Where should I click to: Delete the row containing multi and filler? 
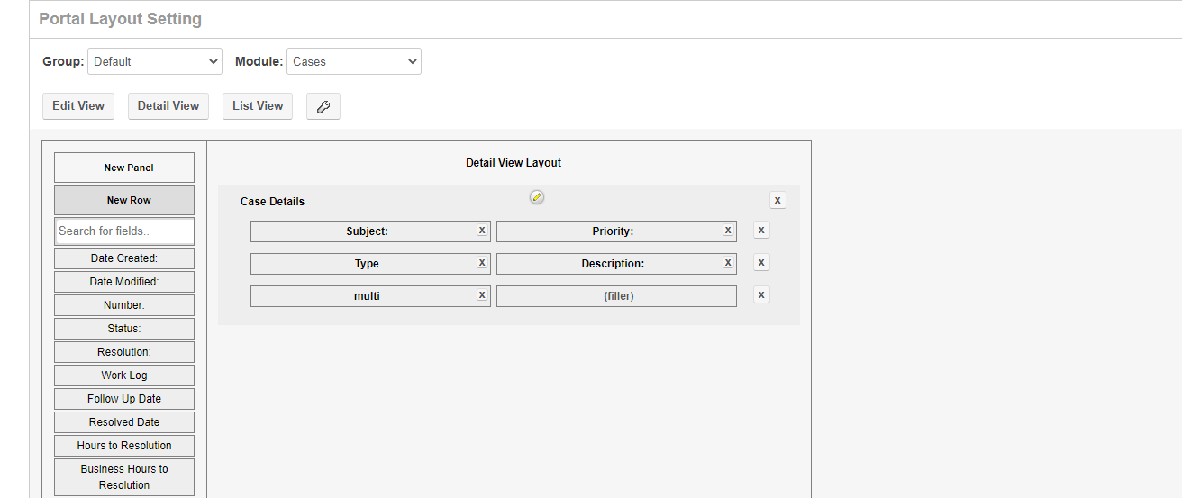pos(761,295)
